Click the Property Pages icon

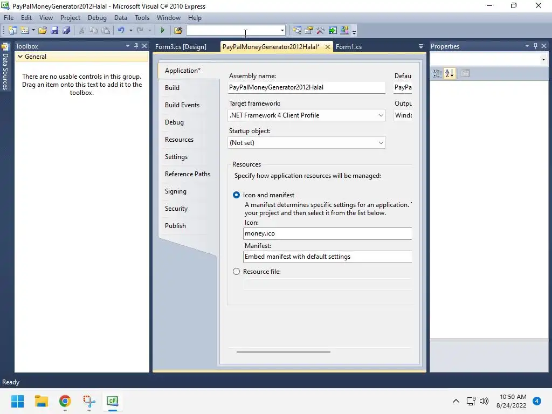point(465,73)
